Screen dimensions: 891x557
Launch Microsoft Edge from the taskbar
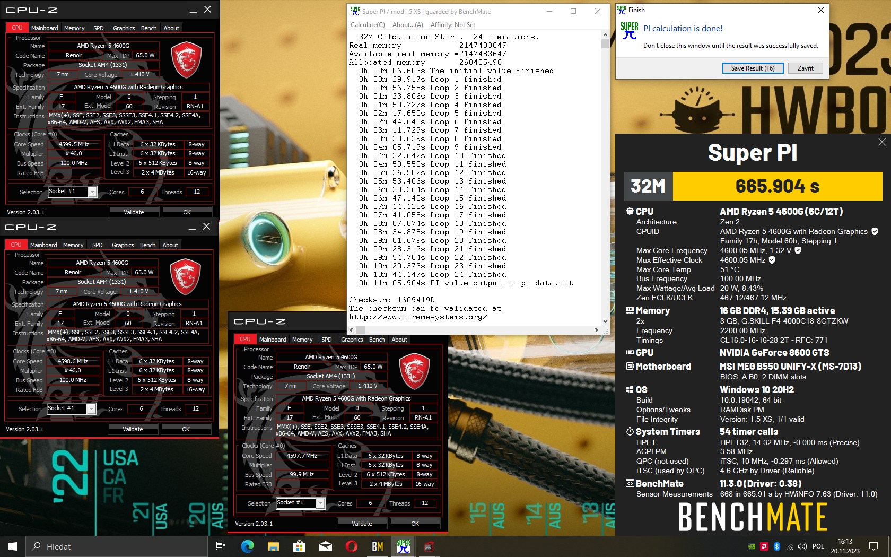click(x=247, y=546)
